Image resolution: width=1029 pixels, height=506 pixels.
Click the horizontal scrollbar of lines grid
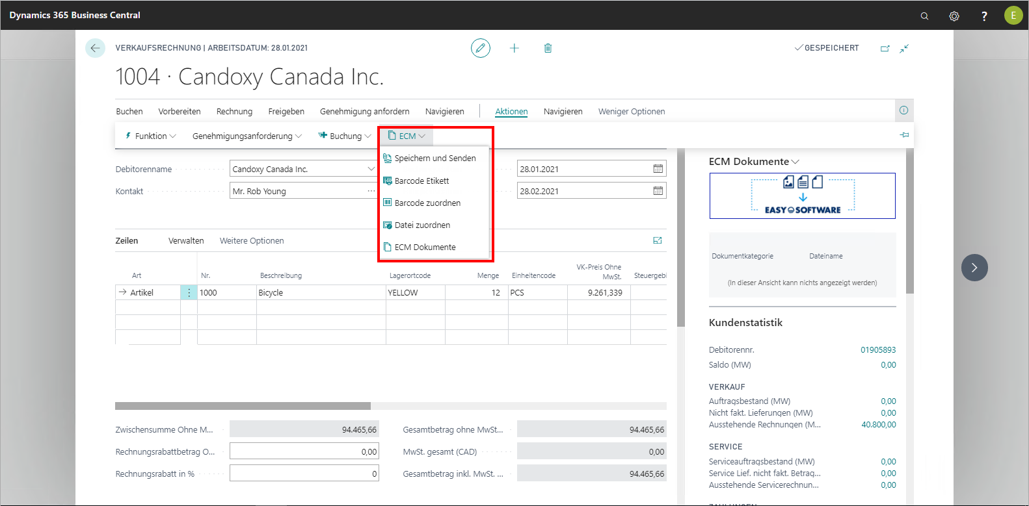pyautogui.click(x=243, y=406)
